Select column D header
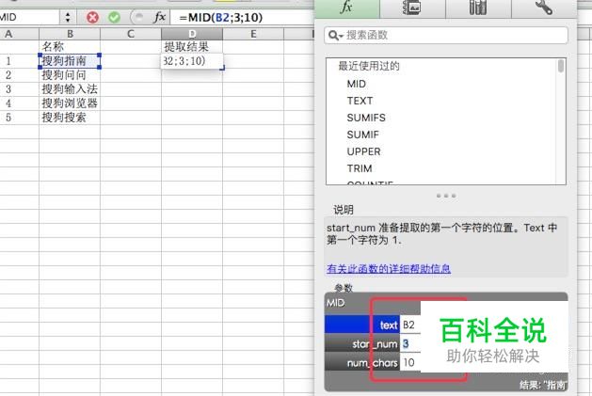 coord(192,34)
